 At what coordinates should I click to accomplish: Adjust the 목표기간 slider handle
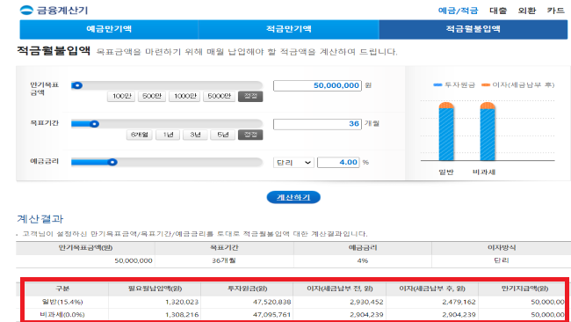(x=94, y=124)
